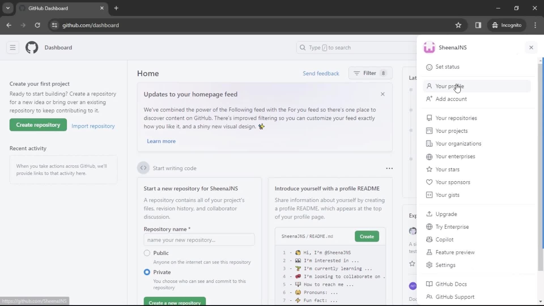Image resolution: width=544 pixels, height=306 pixels.
Task: Navigate to Your repositories
Action: (456, 118)
